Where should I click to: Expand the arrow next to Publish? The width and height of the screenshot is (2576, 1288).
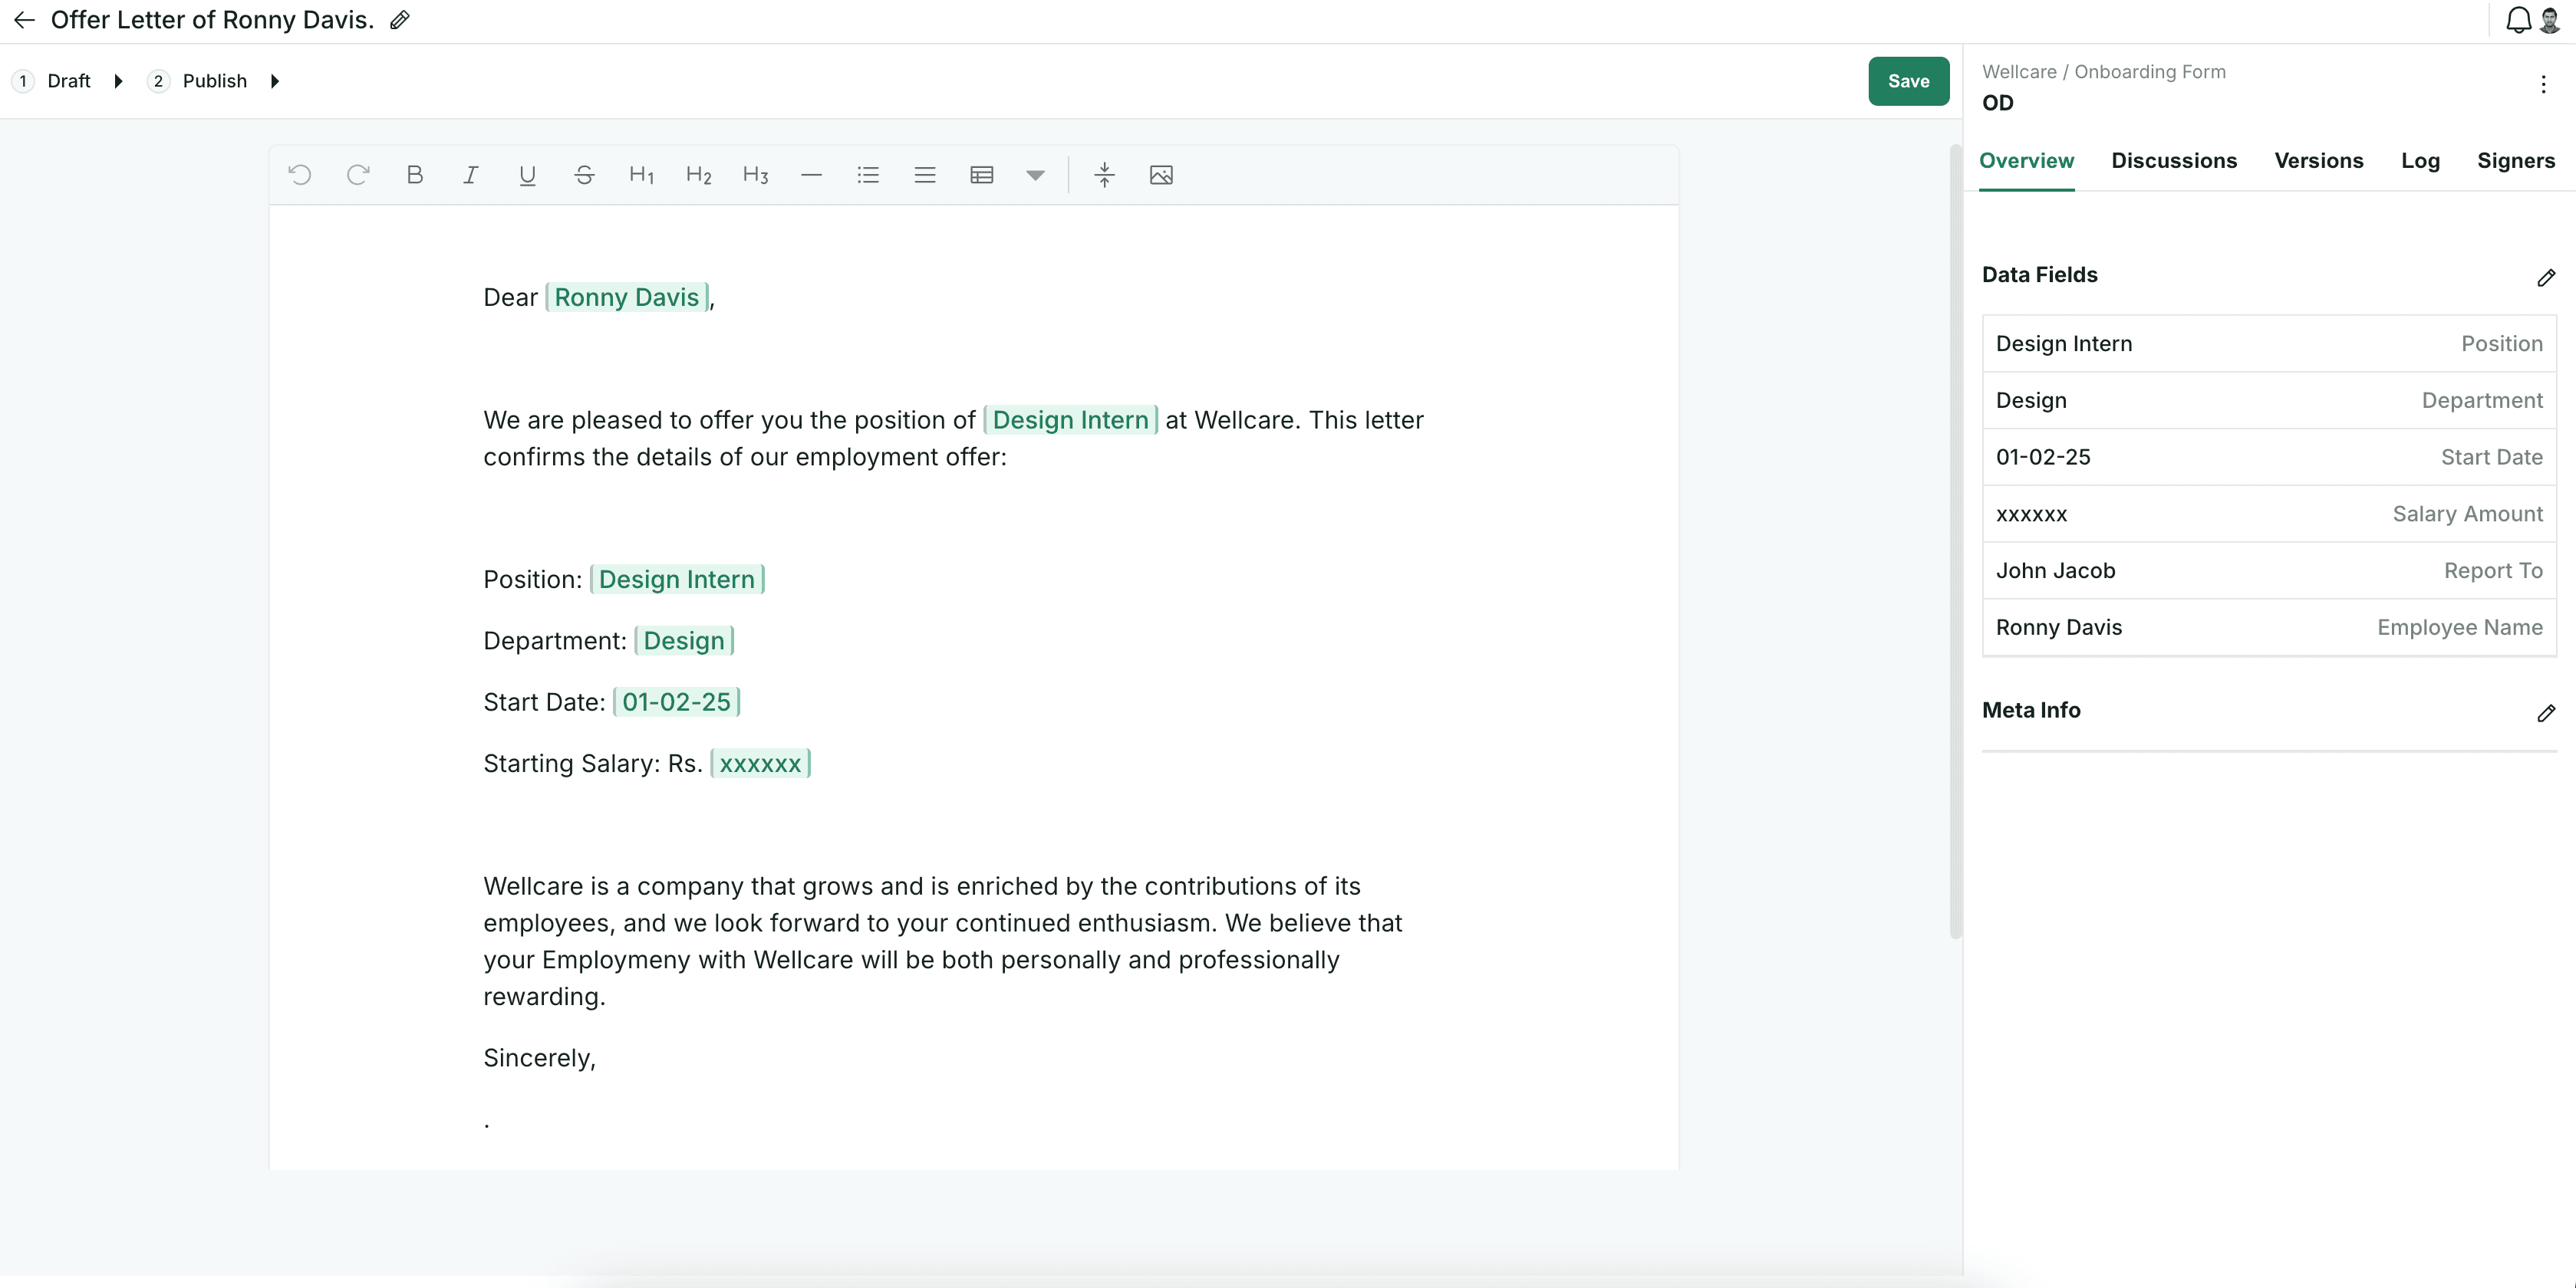tap(275, 81)
